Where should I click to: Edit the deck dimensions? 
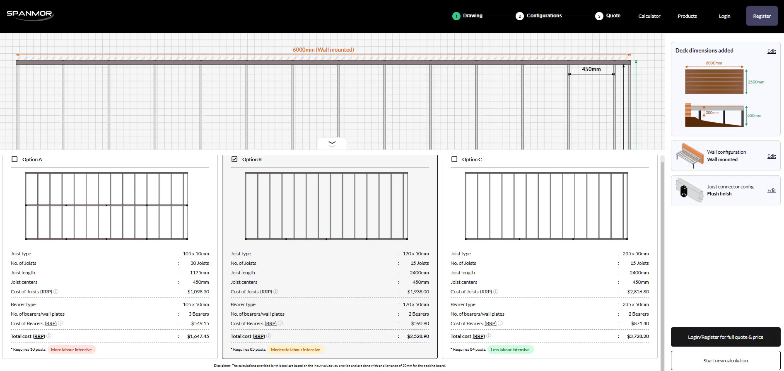click(771, 51)
